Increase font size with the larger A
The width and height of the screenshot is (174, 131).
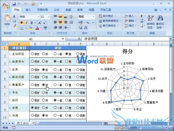(40, 23)
